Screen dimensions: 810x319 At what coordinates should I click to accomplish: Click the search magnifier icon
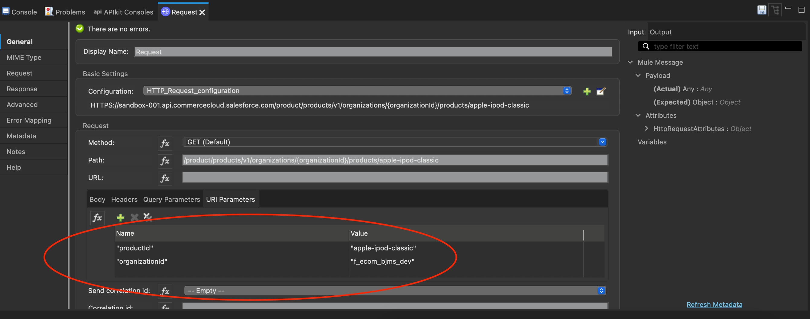click(646, 47)
